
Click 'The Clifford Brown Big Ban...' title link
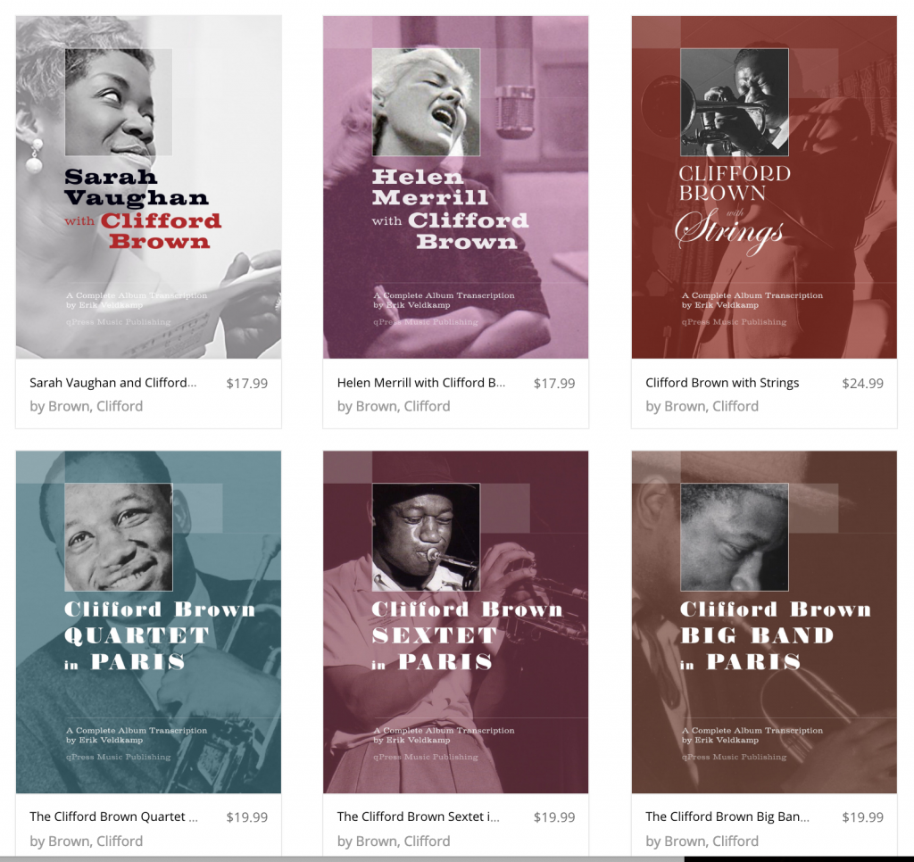[727, 816]
